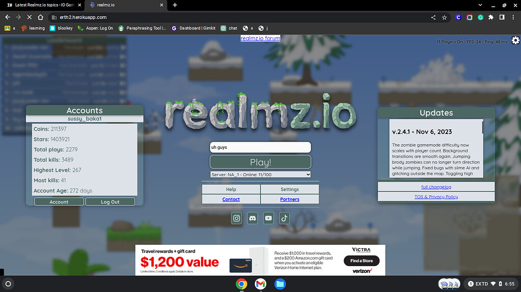
Task: Expand the Server NA_1 dropdown
Action: click(x=260, y=175)
